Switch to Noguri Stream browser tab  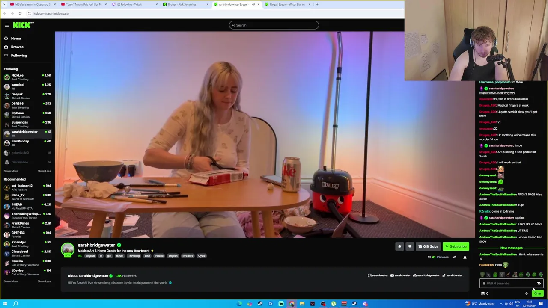point(287,4)
